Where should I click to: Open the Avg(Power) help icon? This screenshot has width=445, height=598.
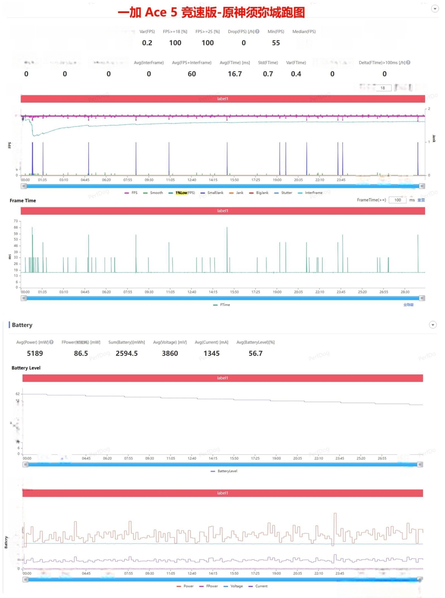click(51, 342)
